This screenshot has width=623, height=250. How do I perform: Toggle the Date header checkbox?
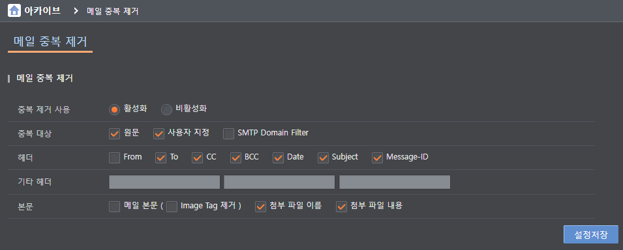coord(278,158)
